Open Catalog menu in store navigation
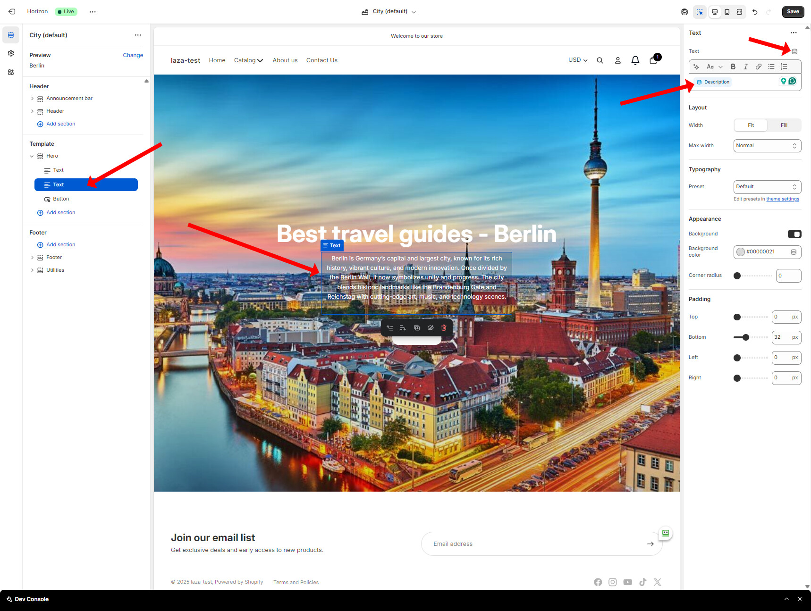The width and height of the screenshot is (811, 611). 248,60
